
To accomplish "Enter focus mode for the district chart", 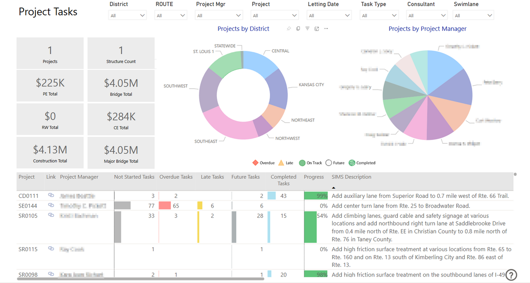I will (x=317, y=29).
